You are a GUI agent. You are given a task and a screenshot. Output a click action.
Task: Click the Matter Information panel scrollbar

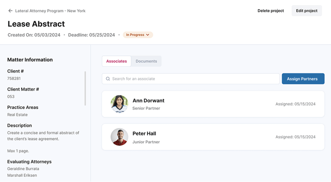(85, 88)
